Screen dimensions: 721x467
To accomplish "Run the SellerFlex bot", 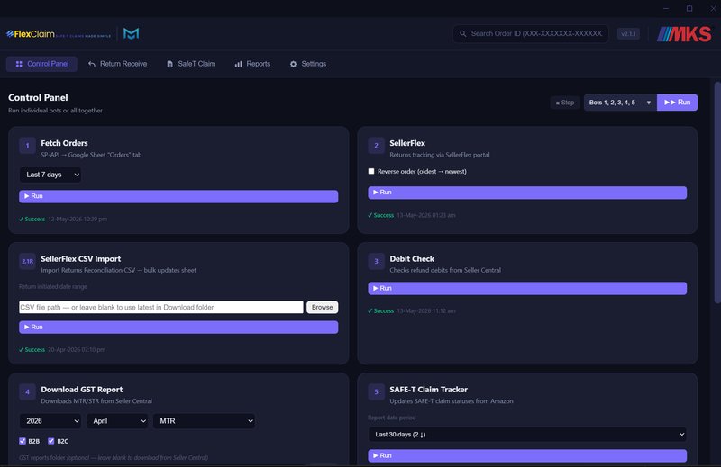I will coord(527,193).
